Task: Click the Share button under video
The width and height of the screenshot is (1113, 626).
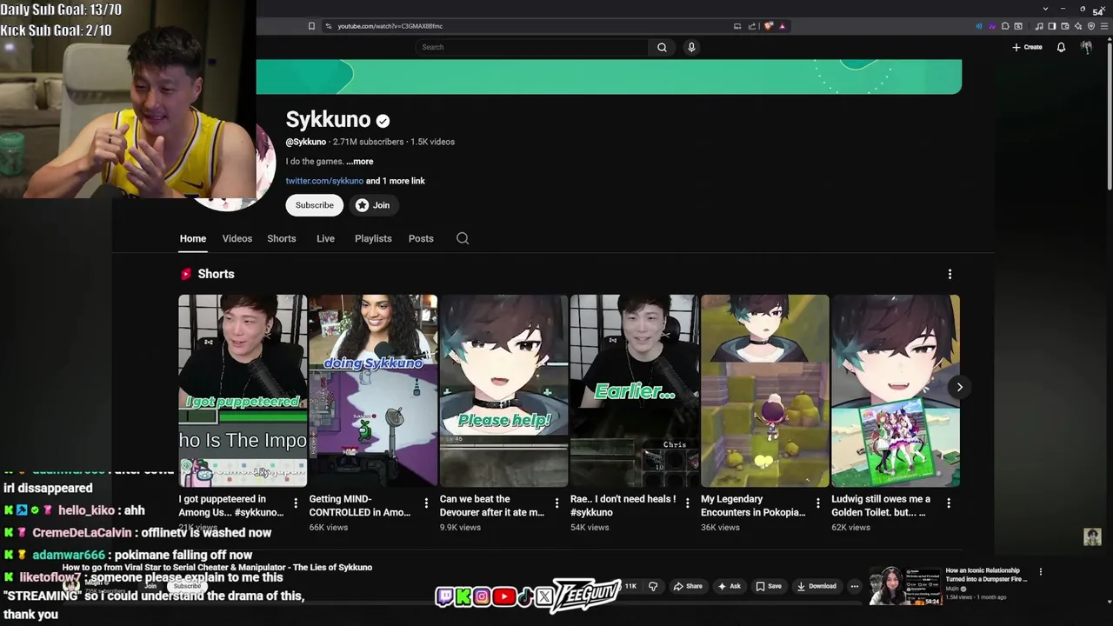Action: point(688,586)
